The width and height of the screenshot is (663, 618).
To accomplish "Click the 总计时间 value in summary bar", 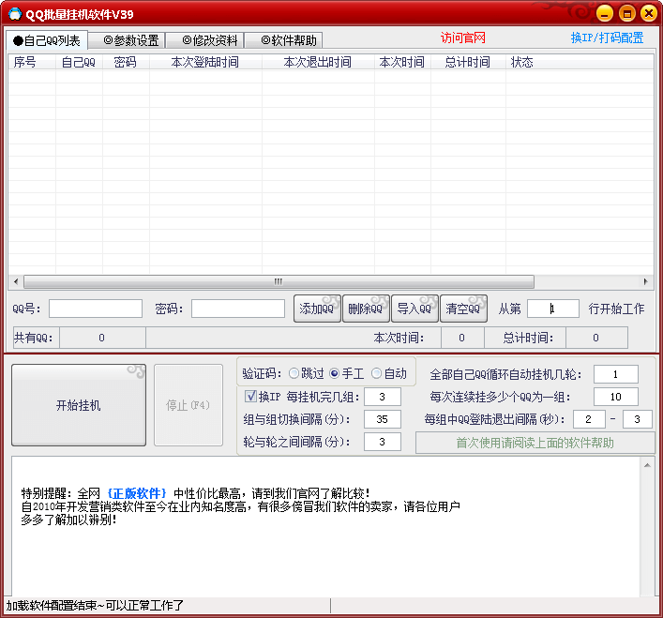I will pyautogui.click(x=596, y=338).
